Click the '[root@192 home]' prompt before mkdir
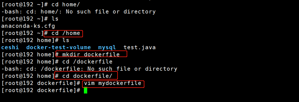Viewport: 299px width, 102px height. [28, 54]
